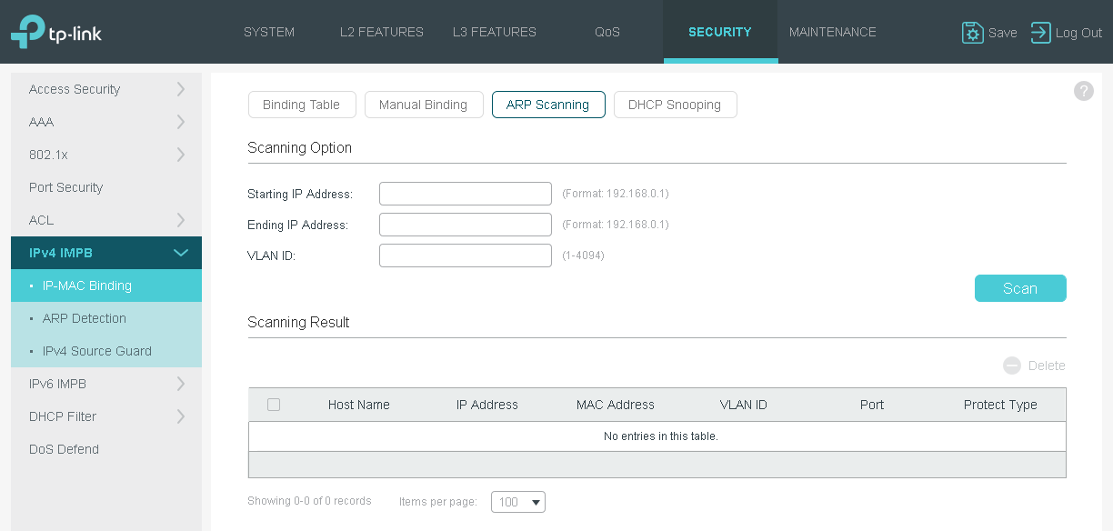Click the Delete minus icon
Viewport: 1113px width, 531px height.
pos(1012,366)
